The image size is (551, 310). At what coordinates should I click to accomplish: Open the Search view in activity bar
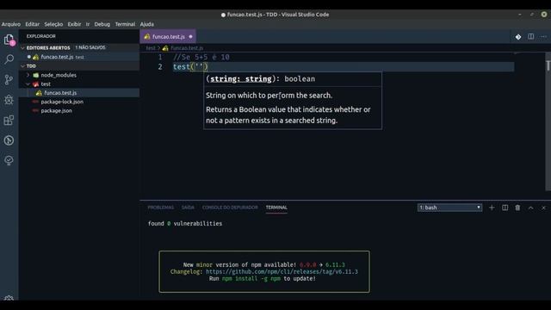click(x=9, y=59)
